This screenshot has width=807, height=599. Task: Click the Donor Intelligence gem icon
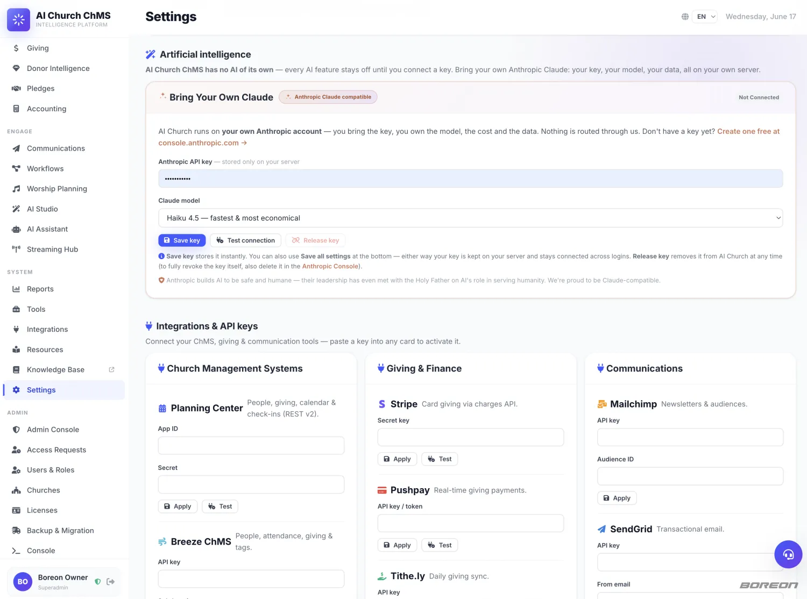(x=16, y=68)
